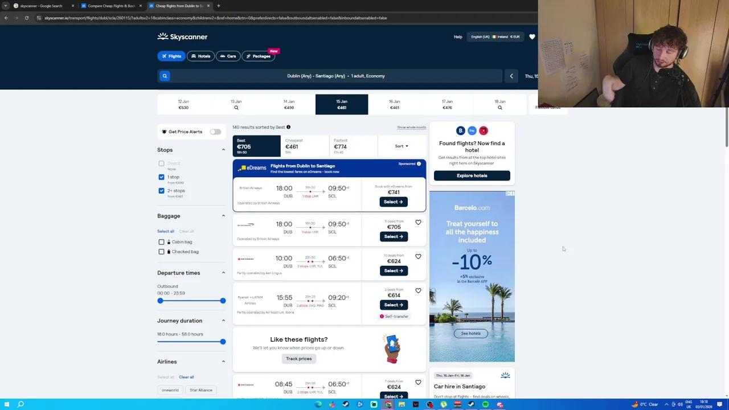Select the Fastest €774 sort tab
Image resolution: width=729 pixels, height=410 pixels.
click(353, 146)
